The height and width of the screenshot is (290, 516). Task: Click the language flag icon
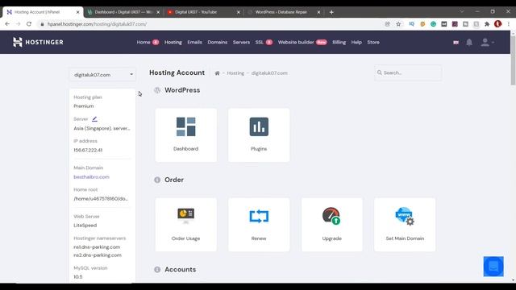coord(456,43)
